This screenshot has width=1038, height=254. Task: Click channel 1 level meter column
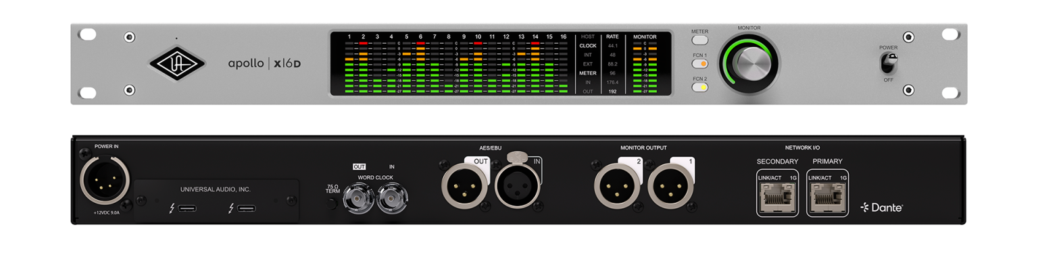coord(349,67)
